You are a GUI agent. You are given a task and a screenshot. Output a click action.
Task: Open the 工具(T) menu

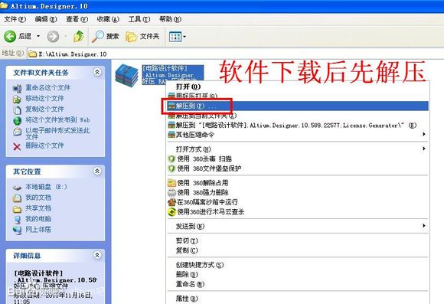pyautogui.click(x=139, y=19)
